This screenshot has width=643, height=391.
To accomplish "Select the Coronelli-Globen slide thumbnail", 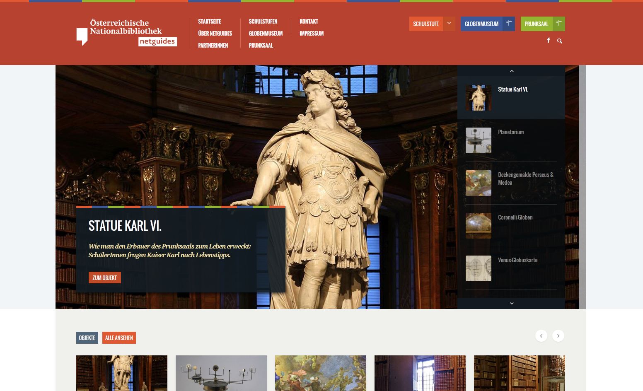I will point(479,226).
